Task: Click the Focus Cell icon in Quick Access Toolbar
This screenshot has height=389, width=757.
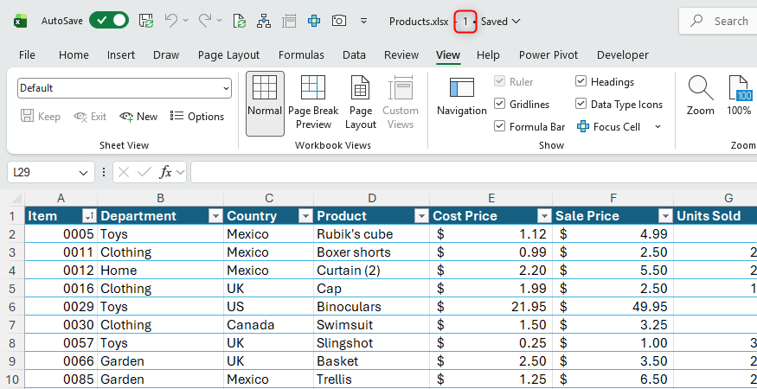Action: click(x=314, y=21)
